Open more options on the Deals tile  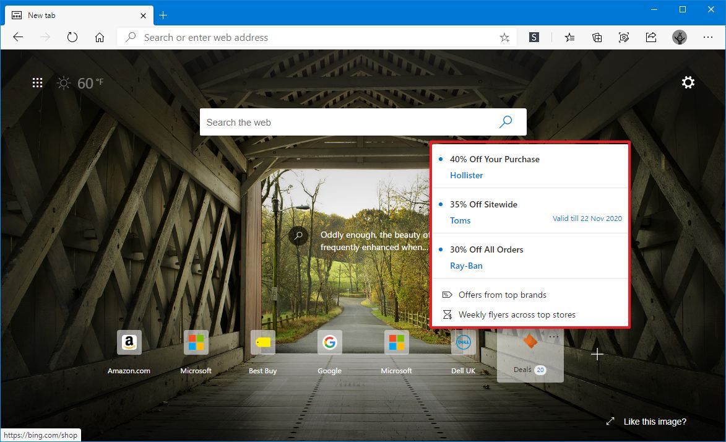554,336
